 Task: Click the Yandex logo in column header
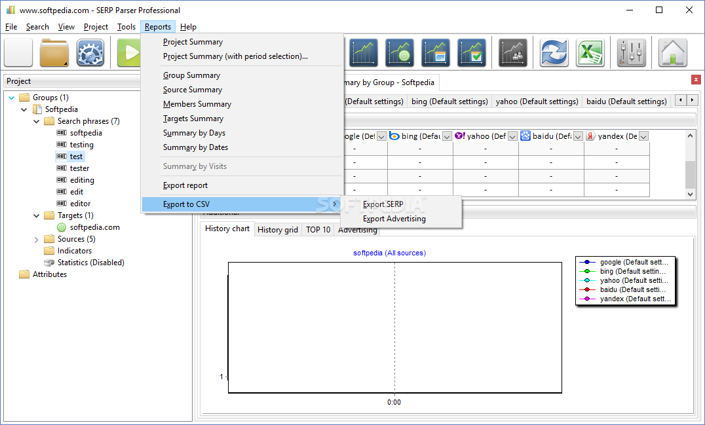click(591, 136)
